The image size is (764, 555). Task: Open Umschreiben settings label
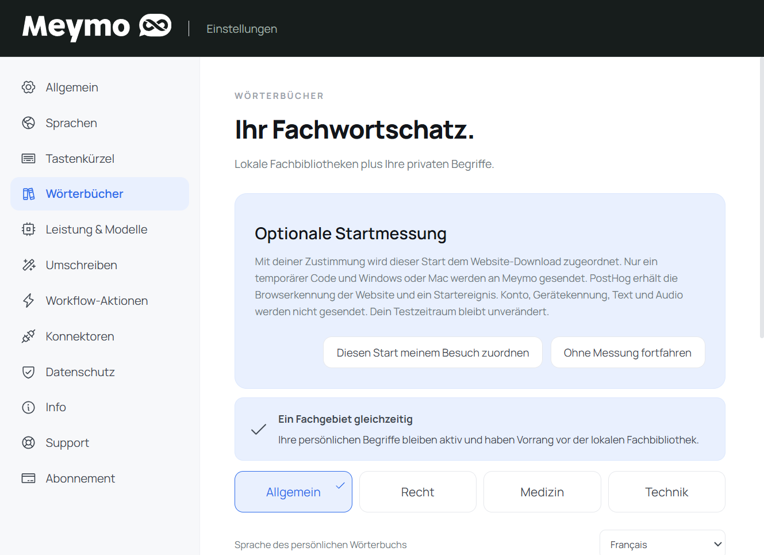(x=82, y=265)
